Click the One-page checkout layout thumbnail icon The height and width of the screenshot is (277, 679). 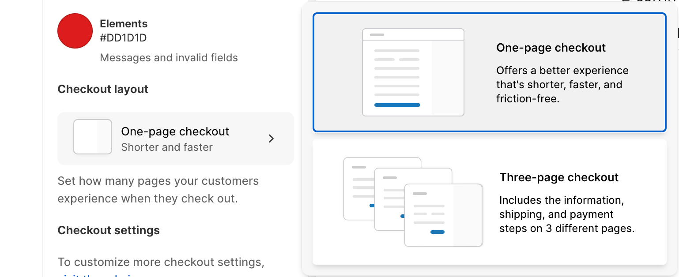pyautogui.click(x=93, y=137)
